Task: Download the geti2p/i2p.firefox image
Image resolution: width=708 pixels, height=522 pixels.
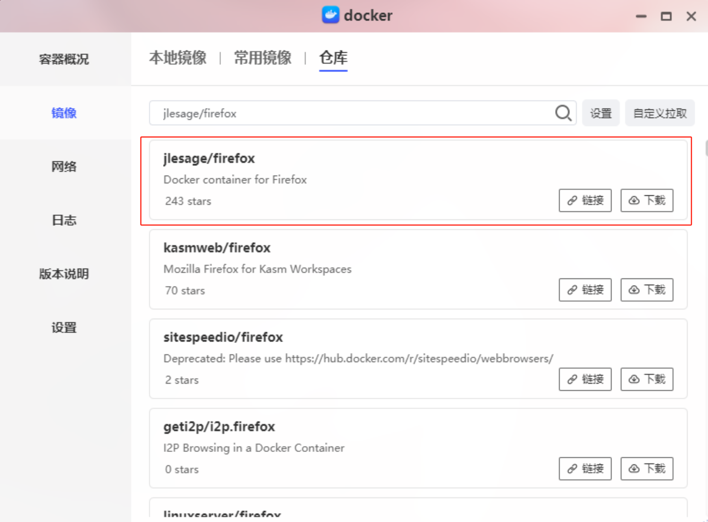Action: [x=647, y=469]
